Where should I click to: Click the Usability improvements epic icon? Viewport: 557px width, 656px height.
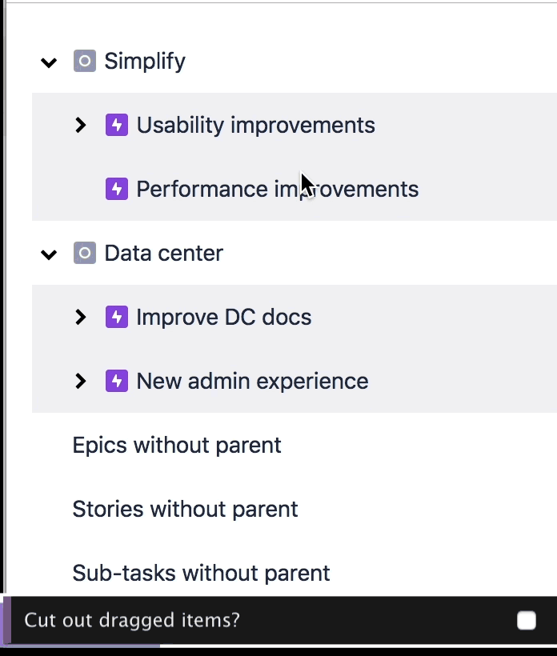point(117,125)
